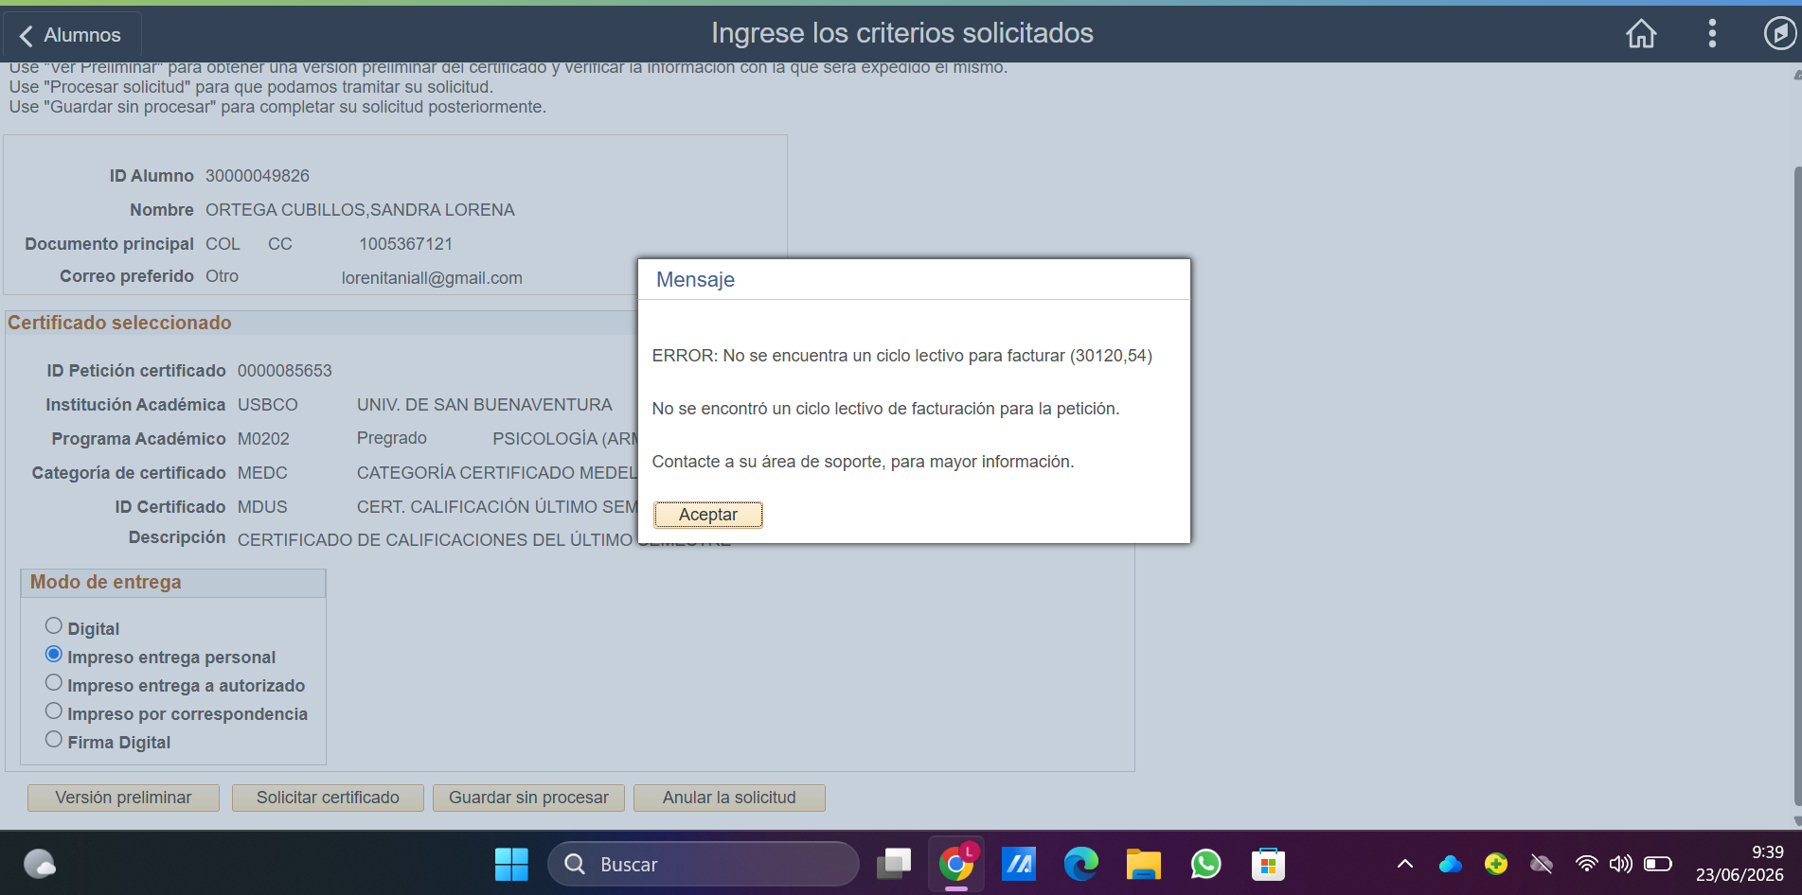
Task: Open the compass NavBar icon
Action: [x=1779, y=34]
